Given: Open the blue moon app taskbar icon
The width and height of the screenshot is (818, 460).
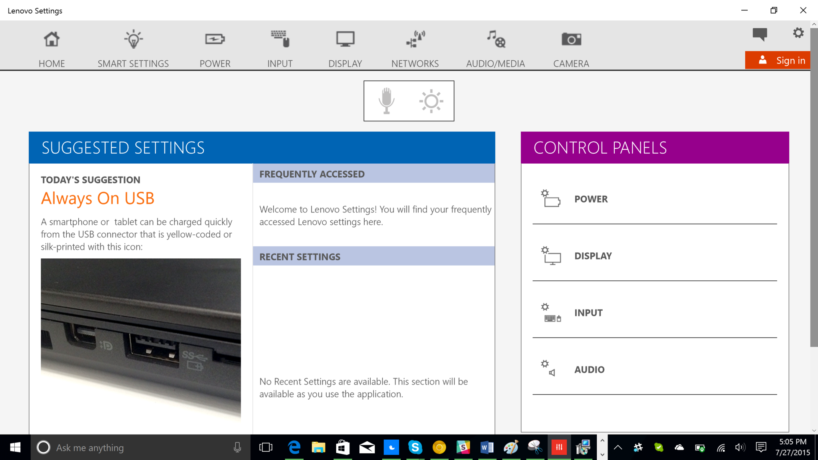Looking at the screenshot, I should point(391,448).
